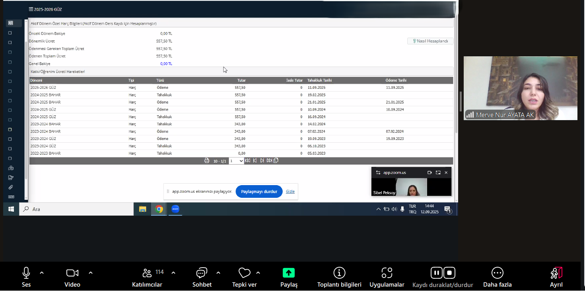This screenshot has width=585, height=291.
Task: Click the Nasıl Hesaplandı button
Action: [x=430, y=41]
